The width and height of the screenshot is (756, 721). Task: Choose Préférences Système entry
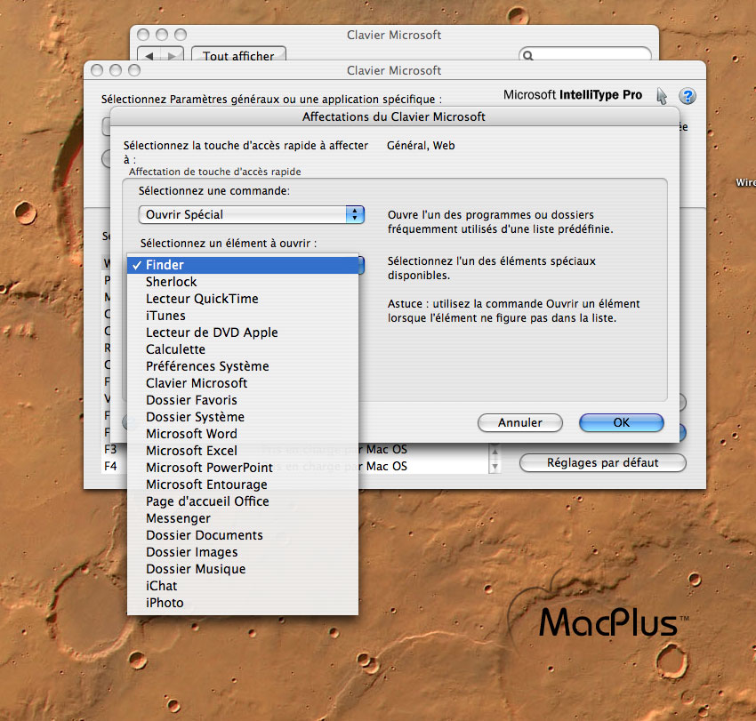[x=243, y=366]
